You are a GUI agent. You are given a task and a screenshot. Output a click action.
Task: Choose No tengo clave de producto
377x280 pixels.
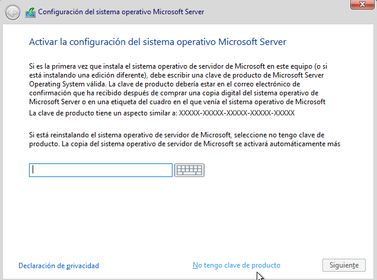point(237,265)
